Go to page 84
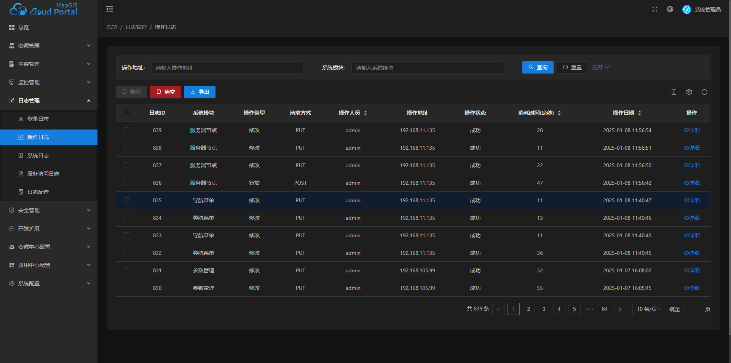Image resolution: width=731 pixels, height=363 pixels. click(x=605, y=309)
